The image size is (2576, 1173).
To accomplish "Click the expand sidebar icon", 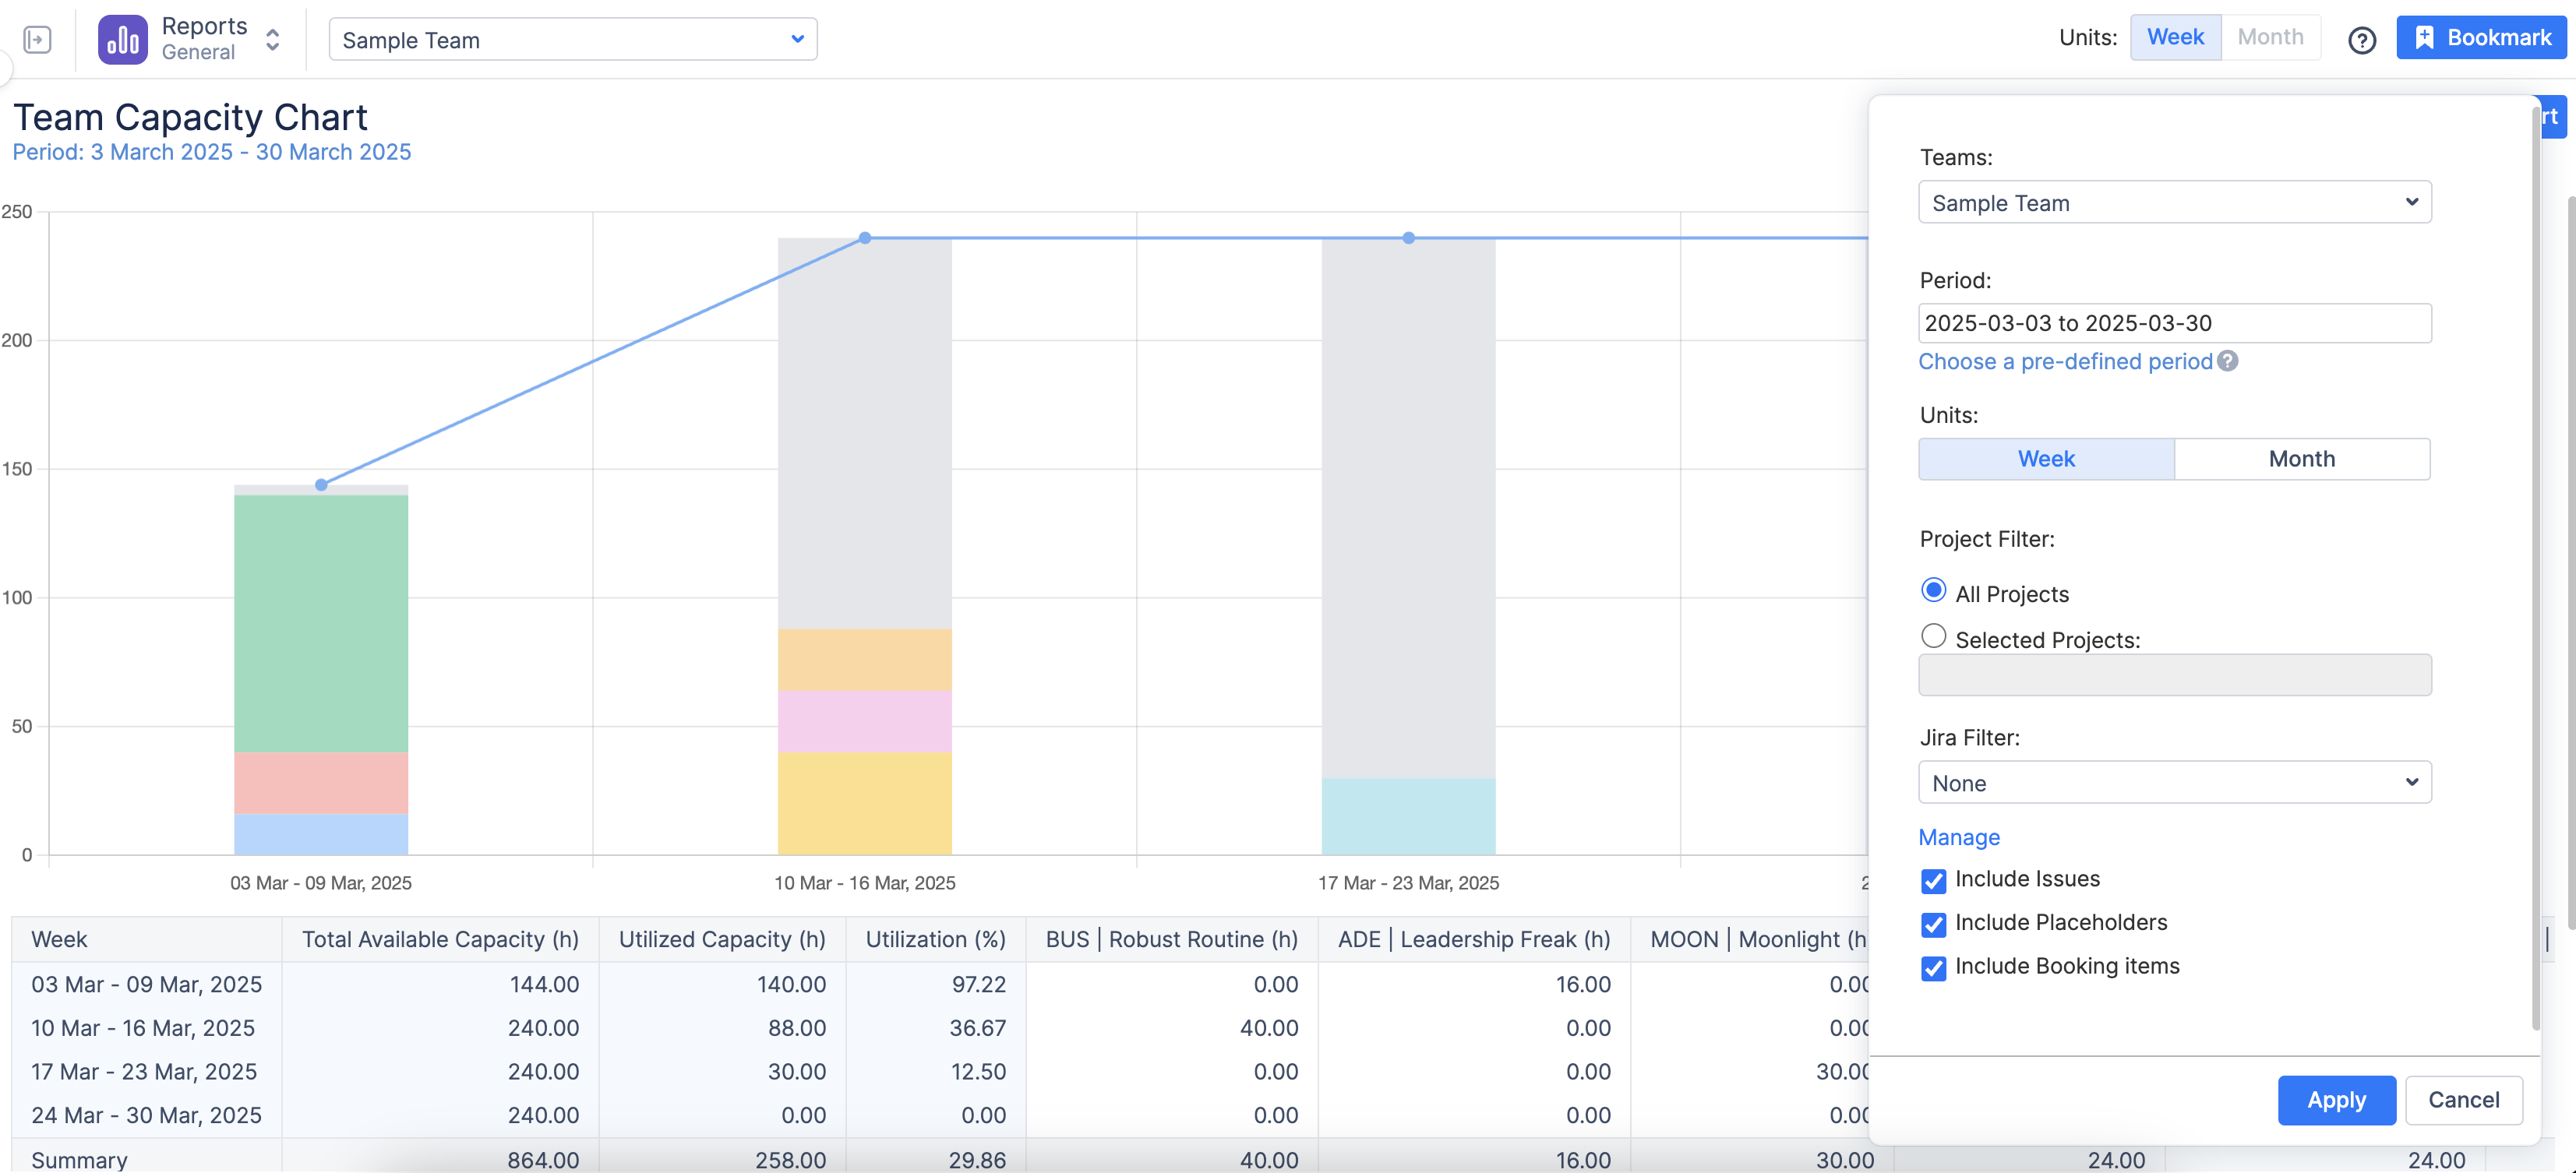I will 37,39.
